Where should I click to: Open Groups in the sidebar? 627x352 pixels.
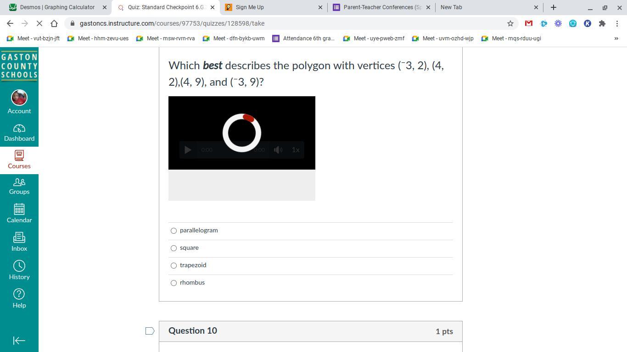[19, 186]
